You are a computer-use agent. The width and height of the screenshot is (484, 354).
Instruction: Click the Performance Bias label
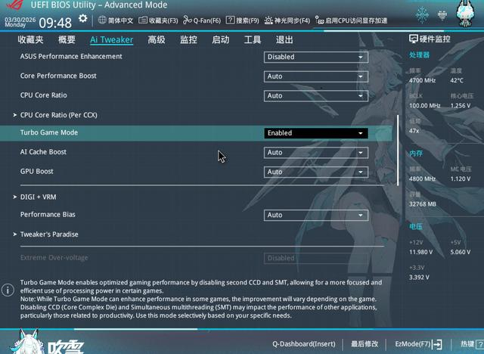tap(48, 215)
